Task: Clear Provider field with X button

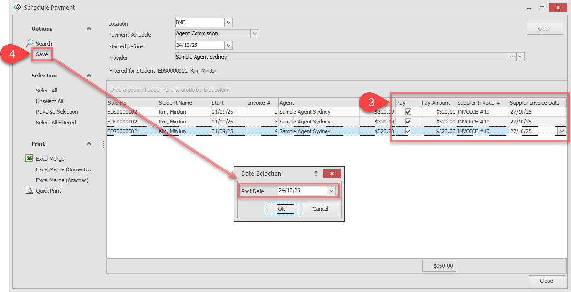Action: click(520, 57)
